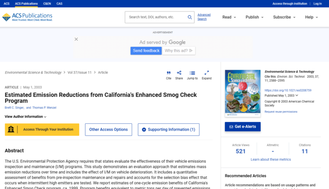
Task: Click Access through institution link
Action: (x=290, y=3)
